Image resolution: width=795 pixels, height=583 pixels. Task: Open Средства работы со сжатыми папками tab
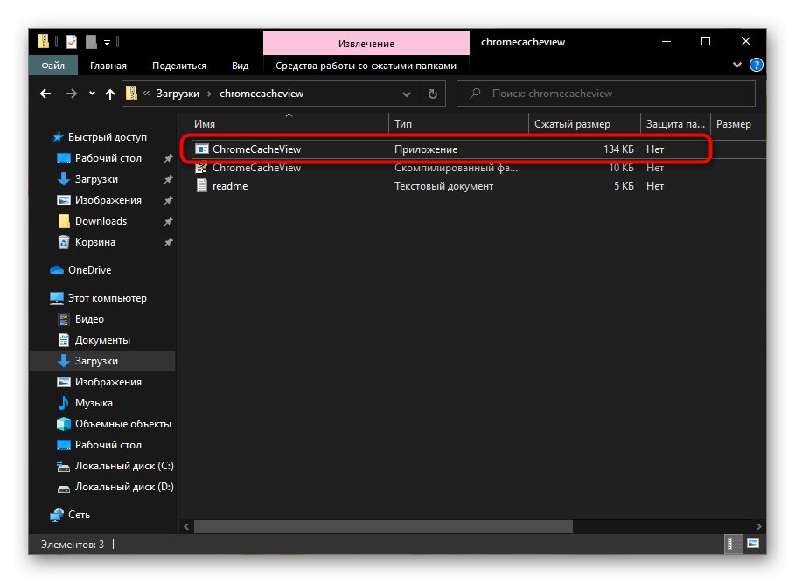coord(366,66)
